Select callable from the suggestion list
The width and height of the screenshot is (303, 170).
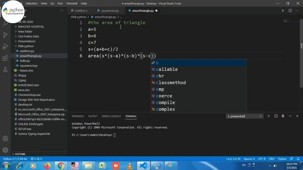pyautogui.click(x=198, y=69)
